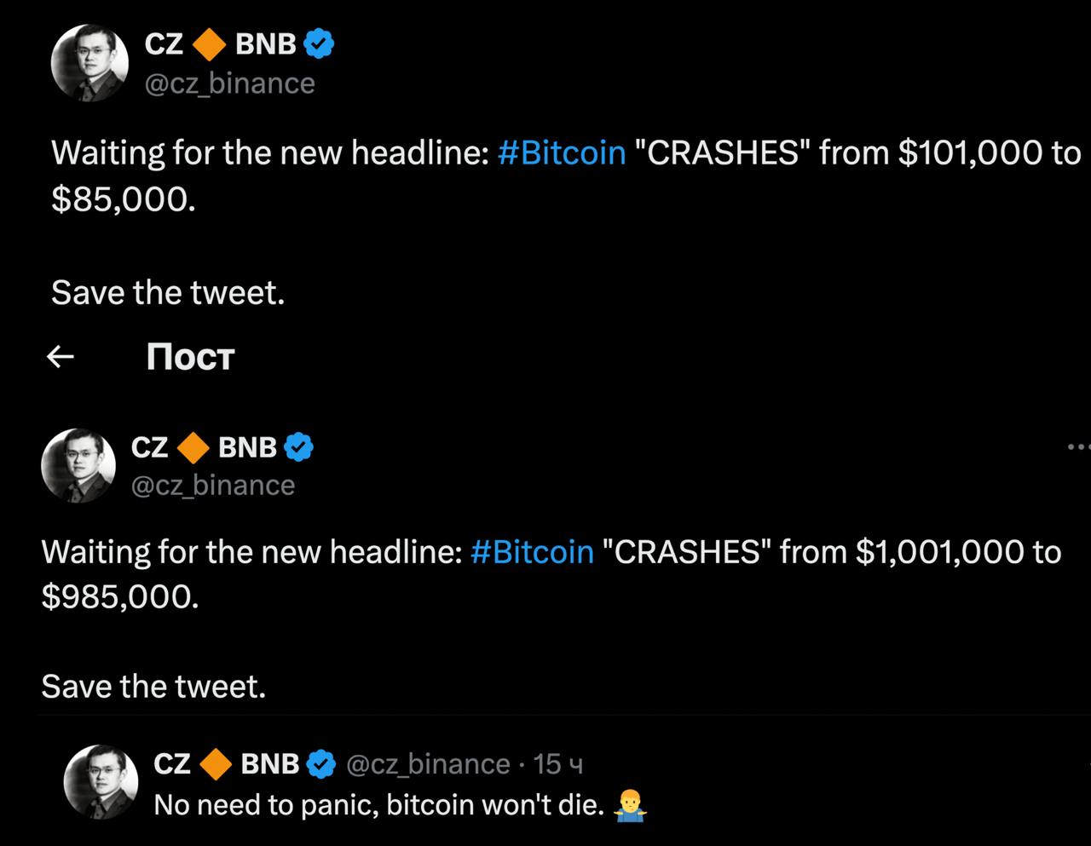
Task: Open the three-dot more options menu
Action: coord(1079,446)
